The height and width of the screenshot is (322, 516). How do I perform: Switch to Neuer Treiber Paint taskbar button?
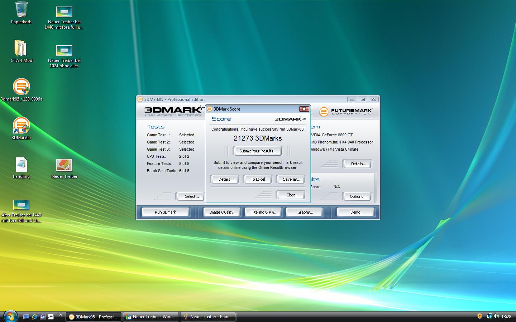(208, 317)
